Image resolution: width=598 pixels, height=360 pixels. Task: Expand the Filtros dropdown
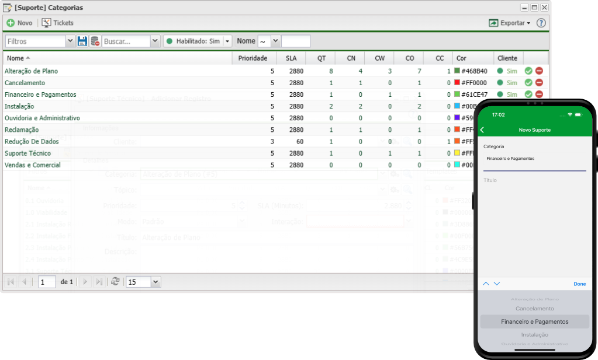coord(70,41)
